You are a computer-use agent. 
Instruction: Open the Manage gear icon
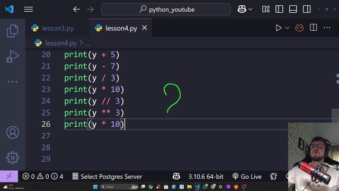pos(13,158)
